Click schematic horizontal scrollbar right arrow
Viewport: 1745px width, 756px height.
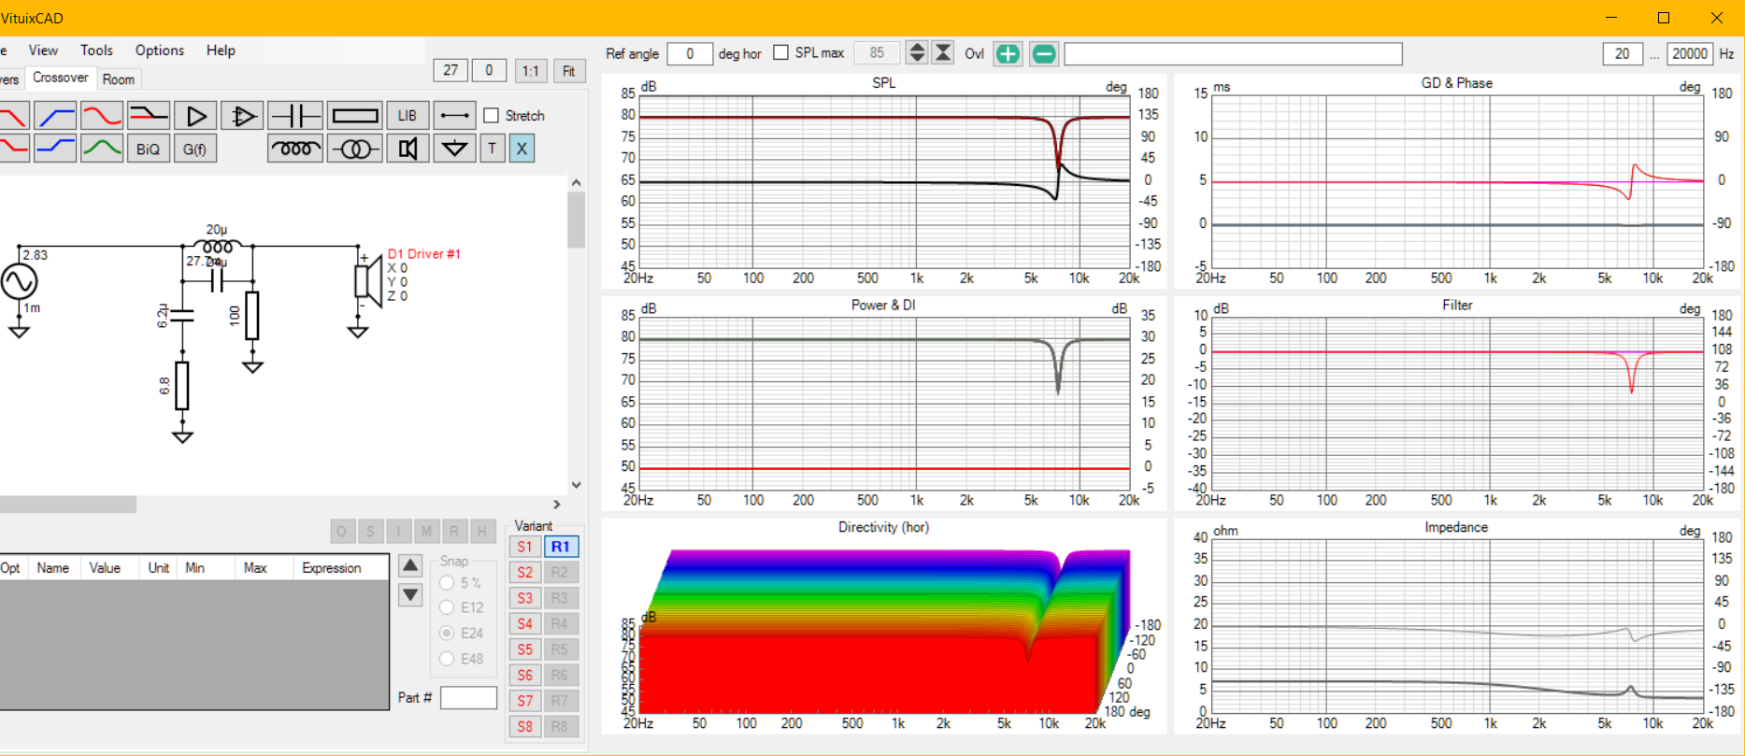pyautogui.click(x=557, y=505)
